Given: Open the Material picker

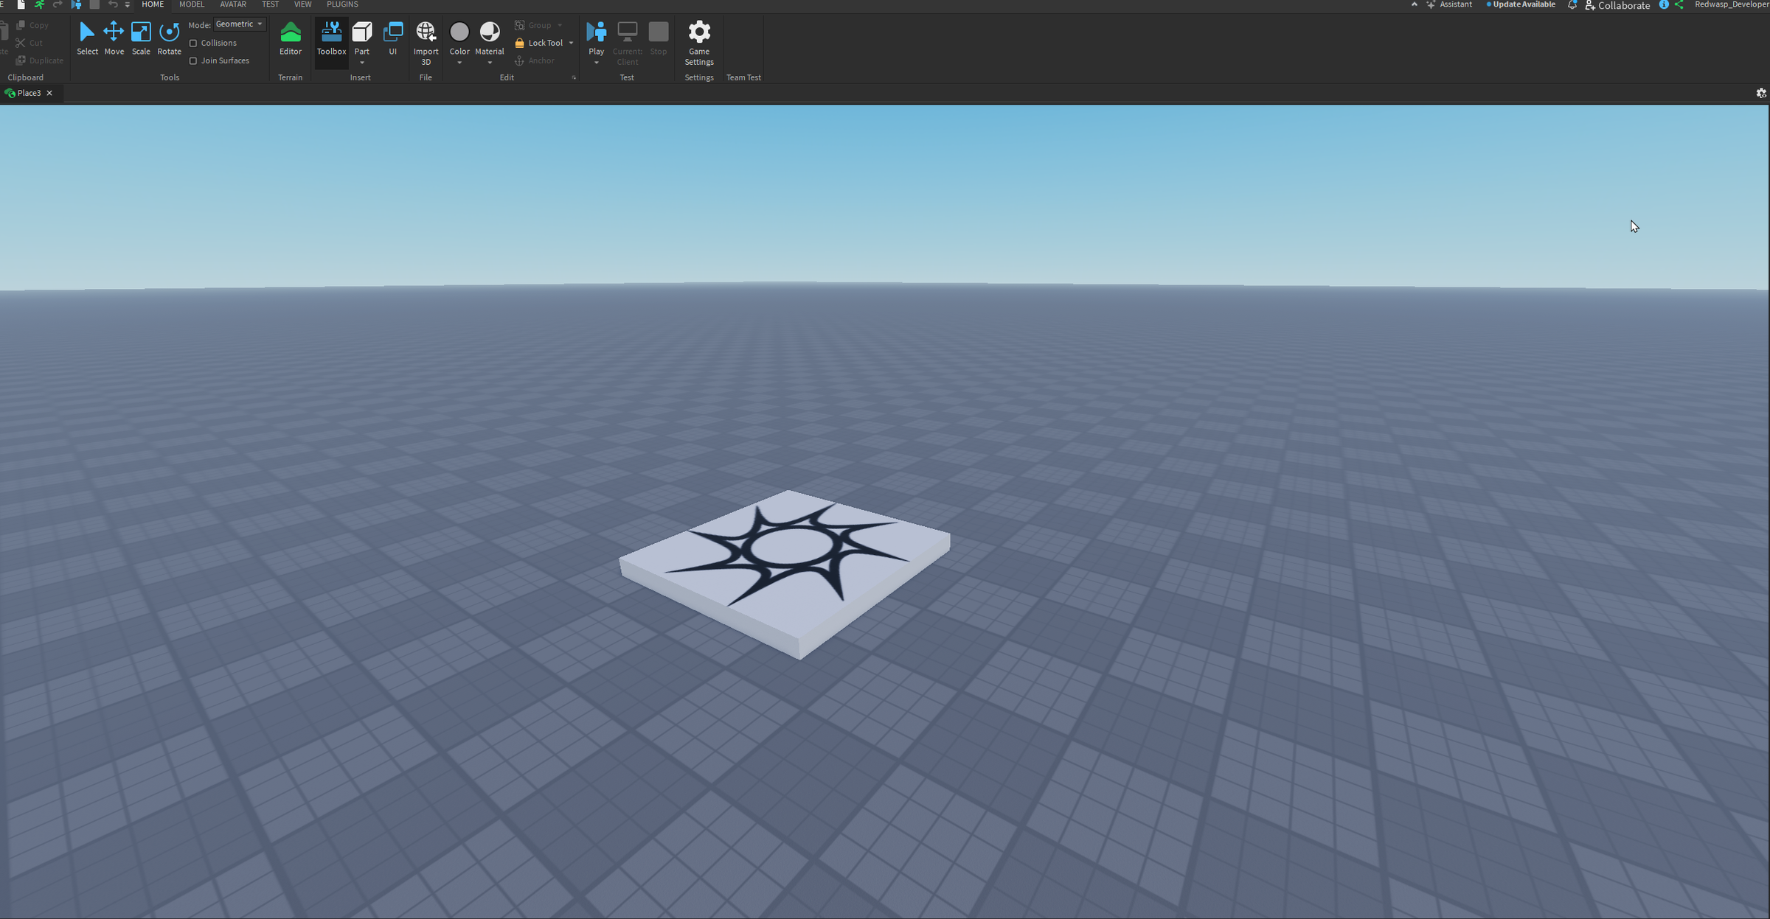Looking at the screenshot, I should click(489, 35).
